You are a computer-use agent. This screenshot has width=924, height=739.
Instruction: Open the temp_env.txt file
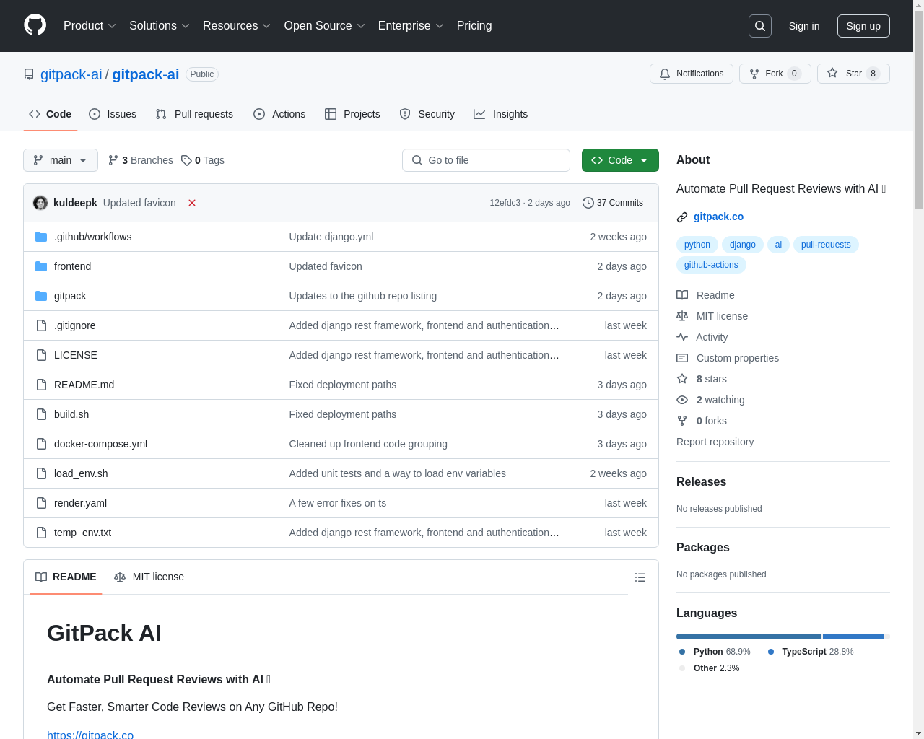click(x=82, y=533)
